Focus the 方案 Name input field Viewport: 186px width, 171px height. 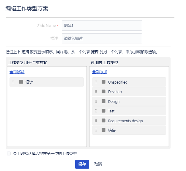coord(102,26)
